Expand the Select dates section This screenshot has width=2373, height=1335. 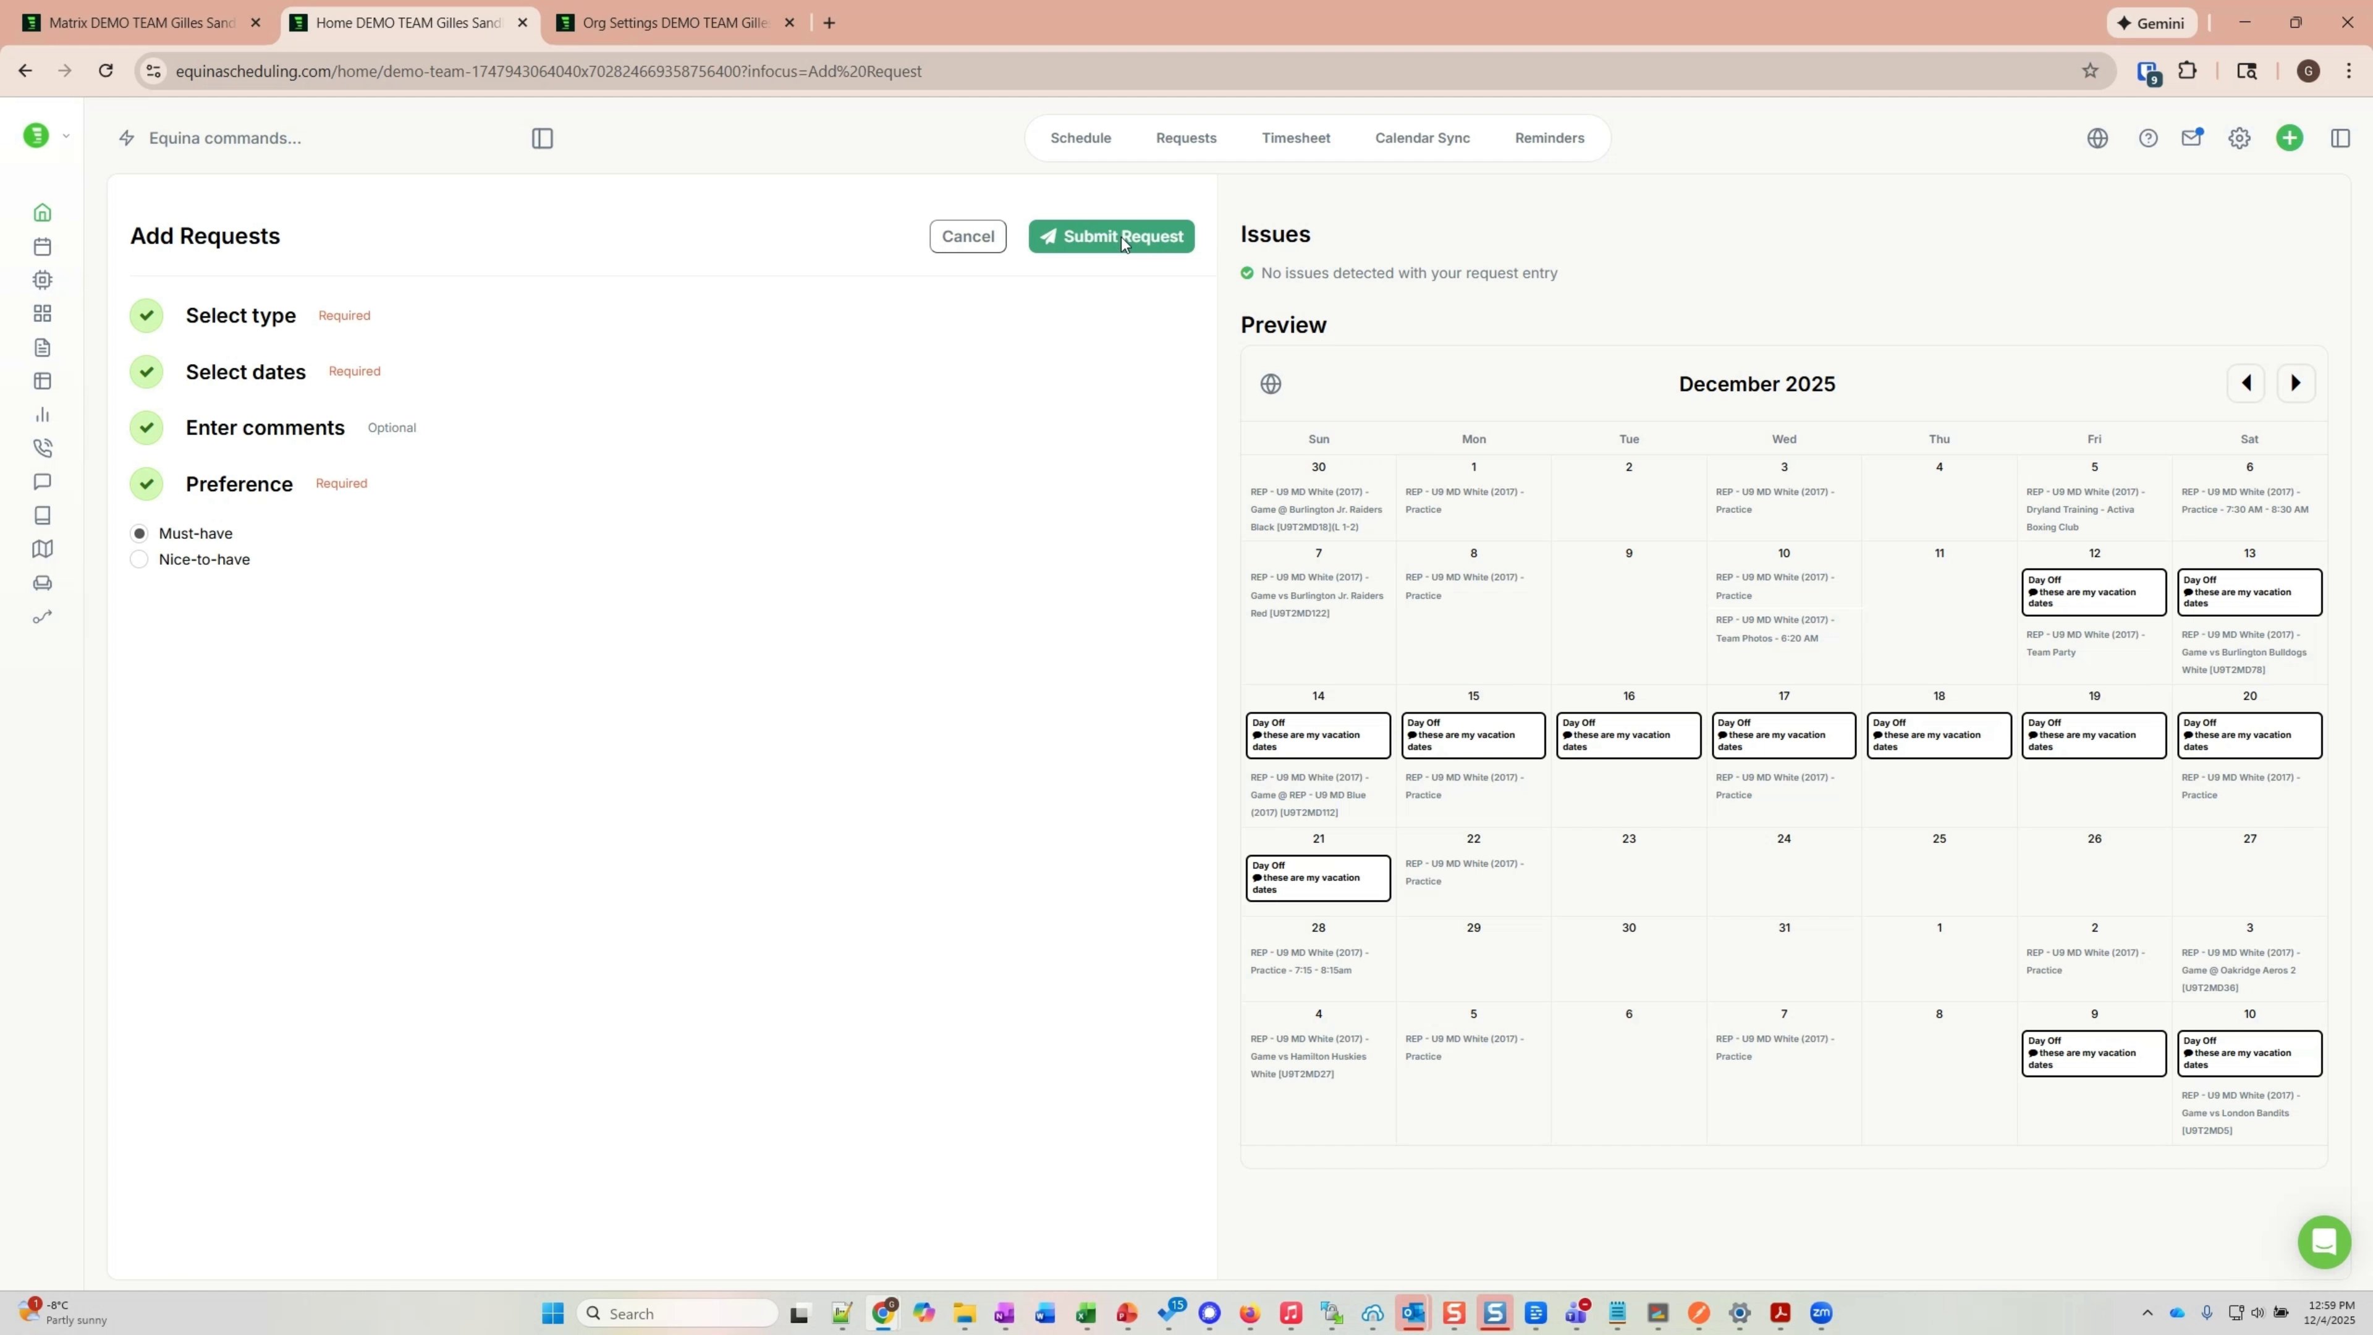tap(245, 372)
